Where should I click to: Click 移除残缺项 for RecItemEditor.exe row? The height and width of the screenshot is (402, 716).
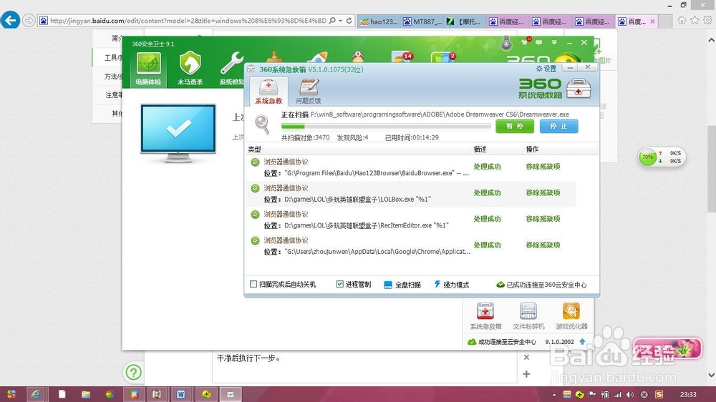click(x=543, y=219)
